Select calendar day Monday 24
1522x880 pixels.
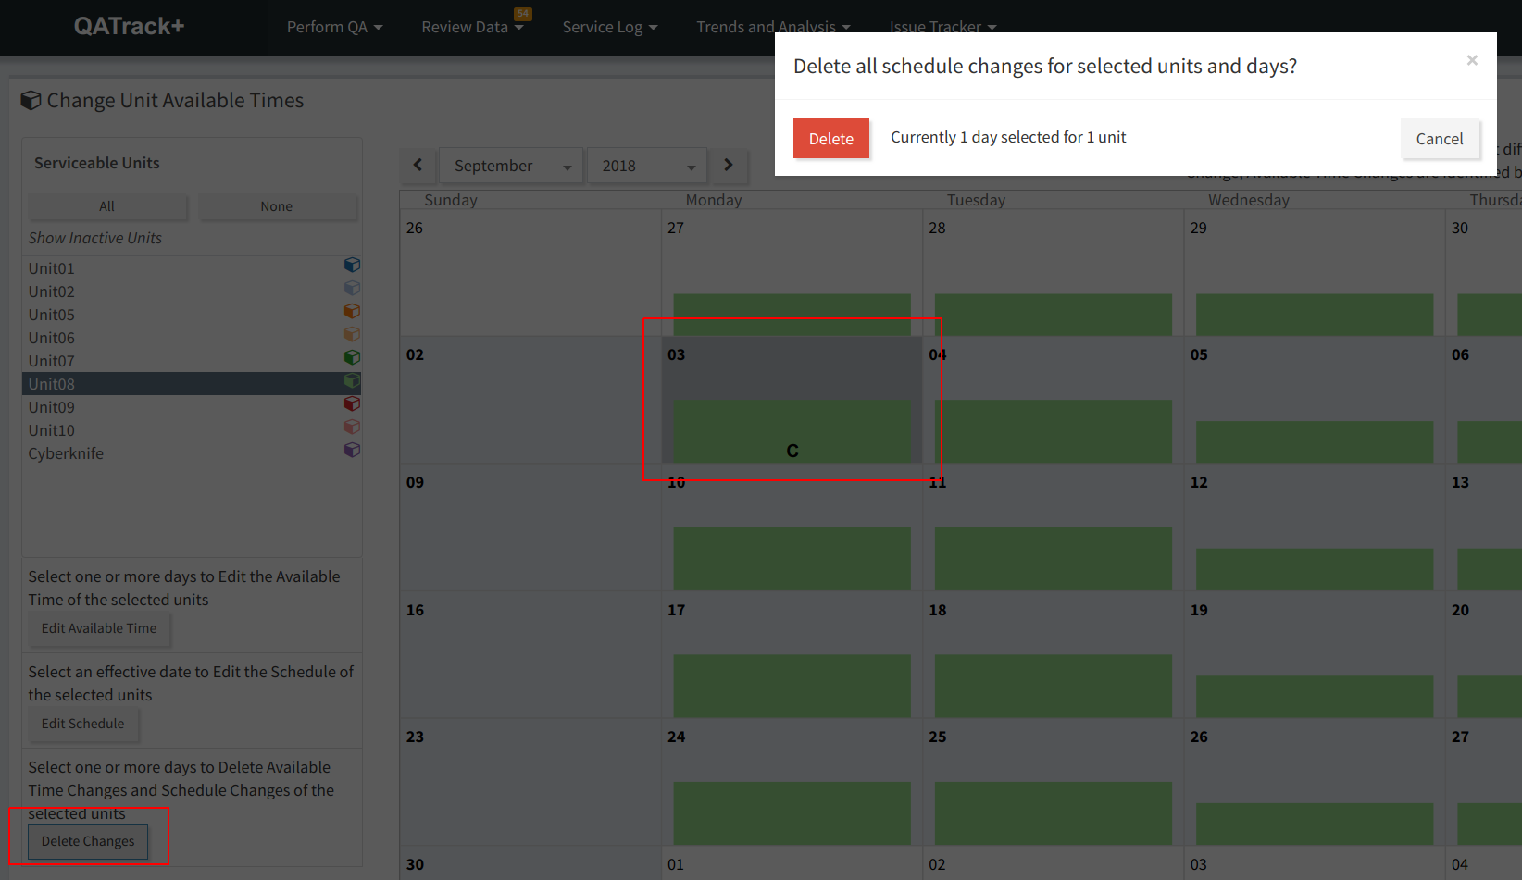coord(792,782)
